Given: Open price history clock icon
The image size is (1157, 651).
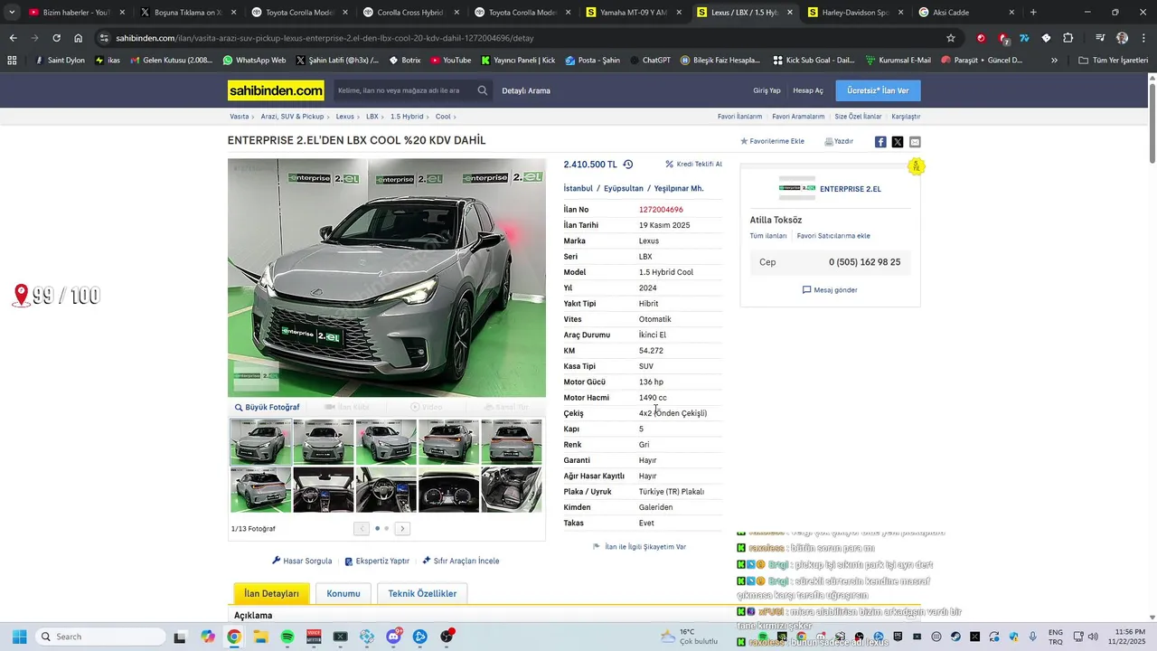Looking at the screenshot, I should click(628, 165).
